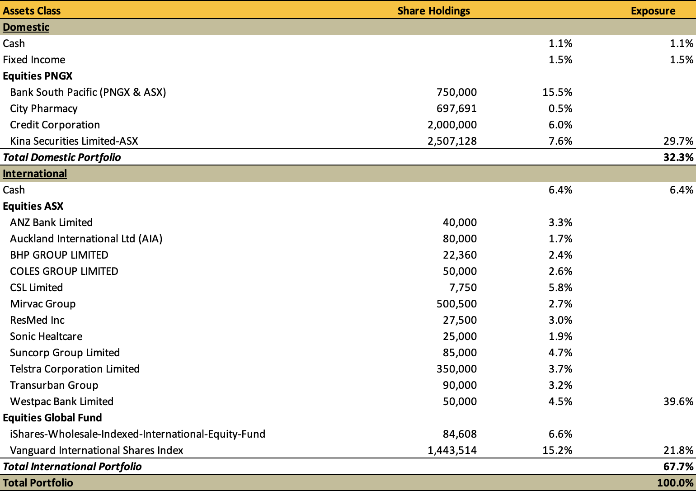Click the 1,443,514 holdings value
The width and height of the screenshot is (696, 491).
point(452,450)
